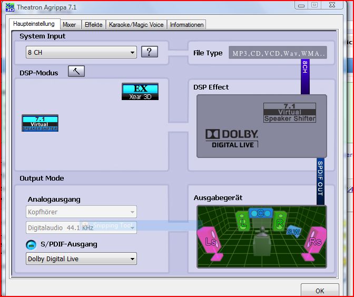The height and width of the screenshot is (297, 354).
Task: Click the right R green speaker
Action: (280, 221)
